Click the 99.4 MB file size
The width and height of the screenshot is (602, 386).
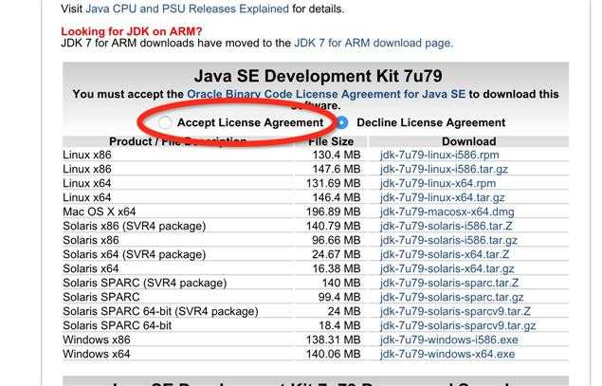tap(339, 297)
